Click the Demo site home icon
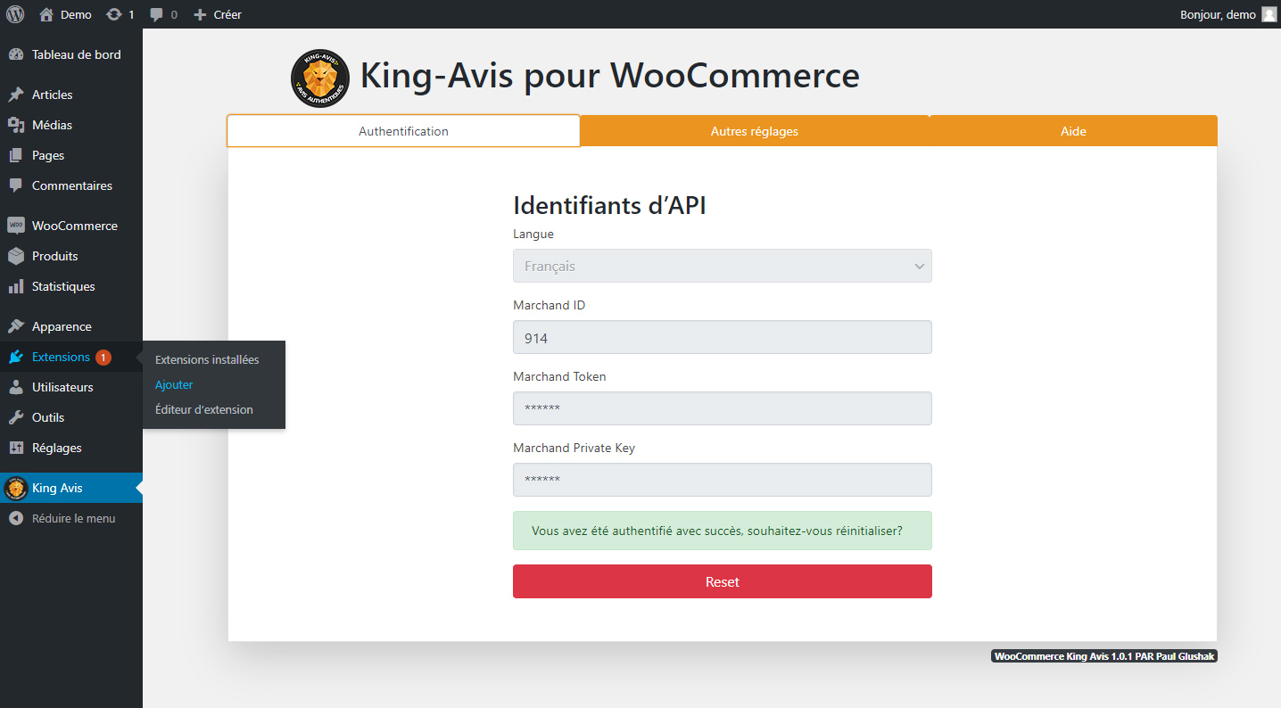Image resolution: width=1281 pixels, height=708 pixels. coord(46,14)
